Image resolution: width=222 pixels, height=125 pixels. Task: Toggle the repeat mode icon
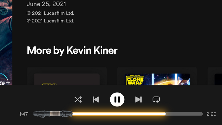pyautogui.click(x=156, y=99)
